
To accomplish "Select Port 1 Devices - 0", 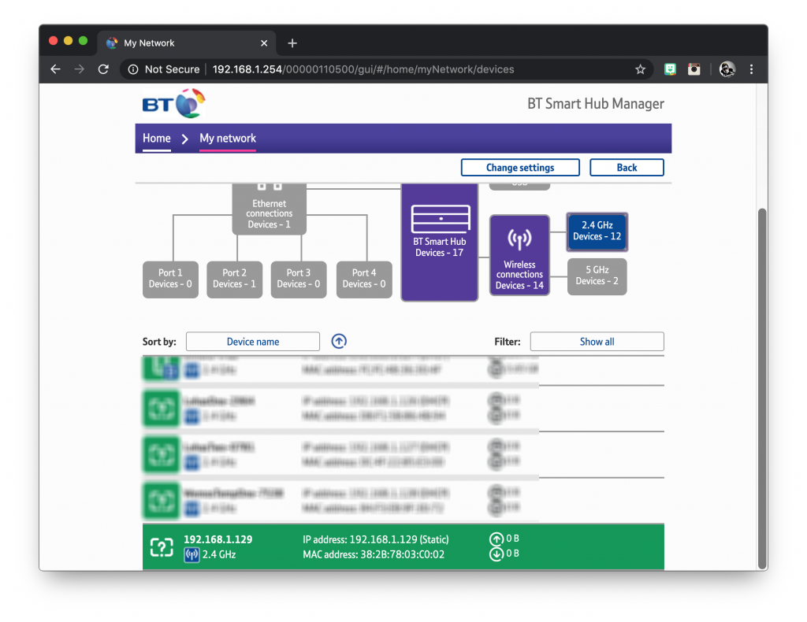I will click(x=170, y=280).
